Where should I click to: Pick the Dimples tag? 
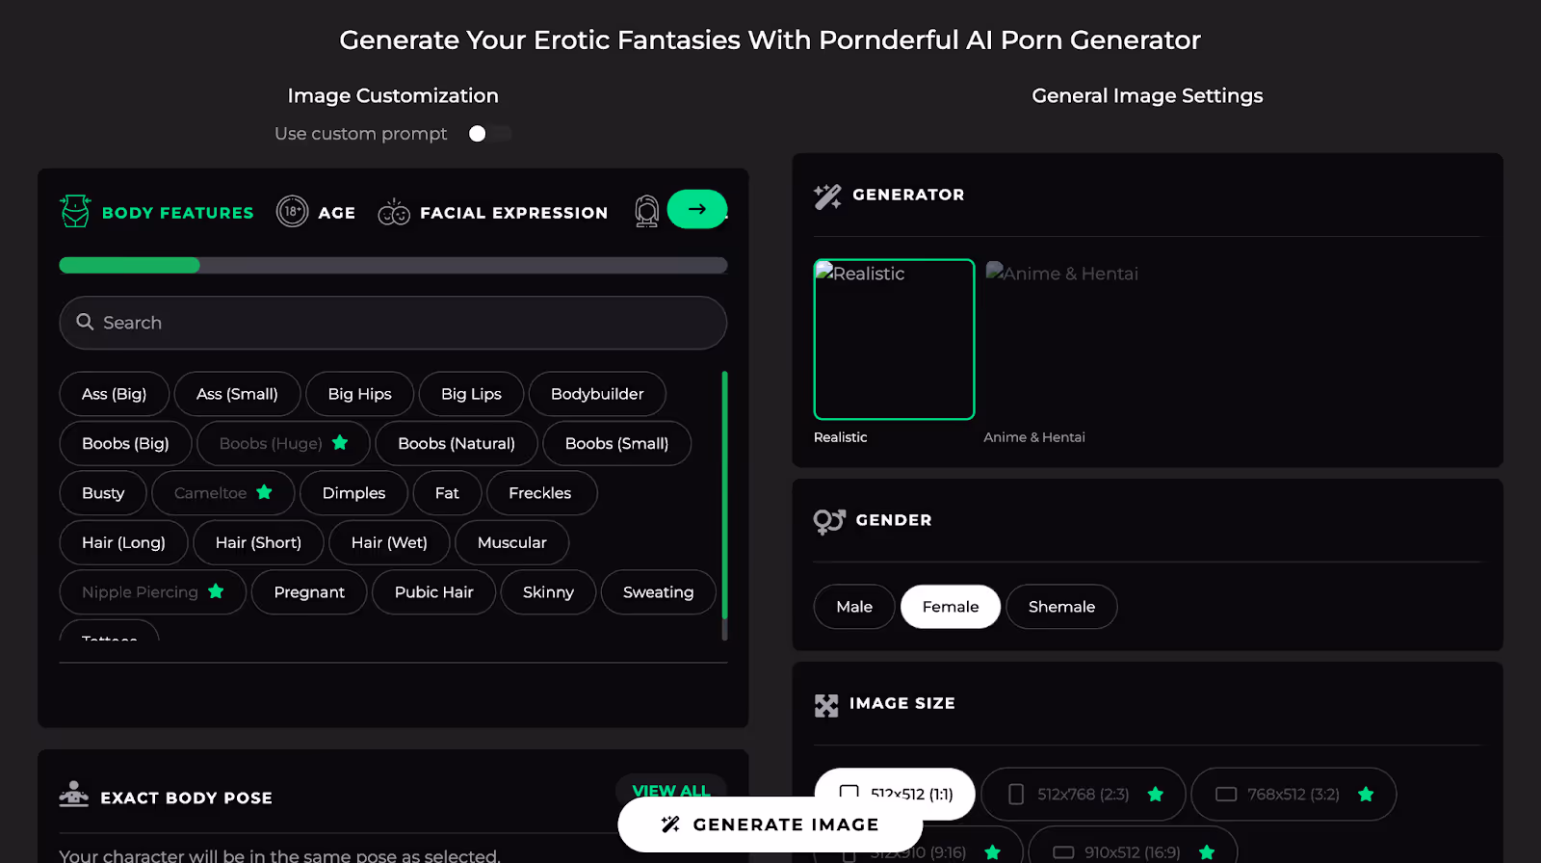point(353,493)
